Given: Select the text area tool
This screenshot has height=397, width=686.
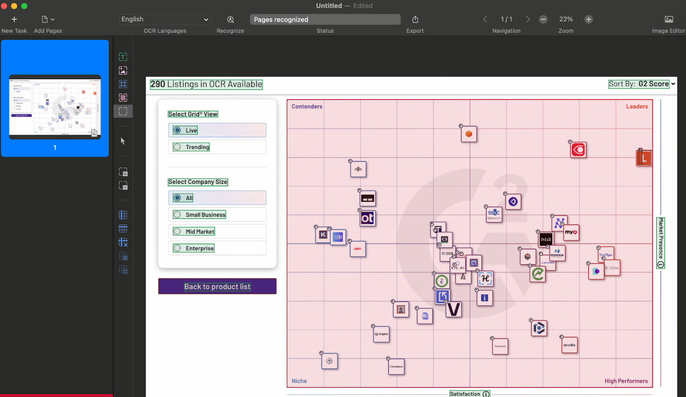Looking at the screenshot, I should [x=123, y=57].
